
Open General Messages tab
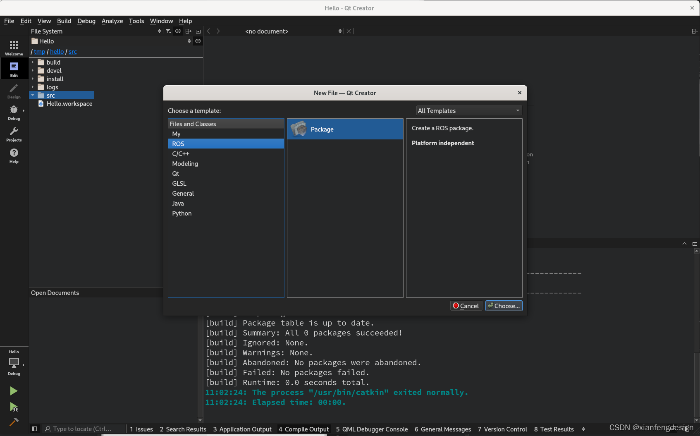click(443, 429)
